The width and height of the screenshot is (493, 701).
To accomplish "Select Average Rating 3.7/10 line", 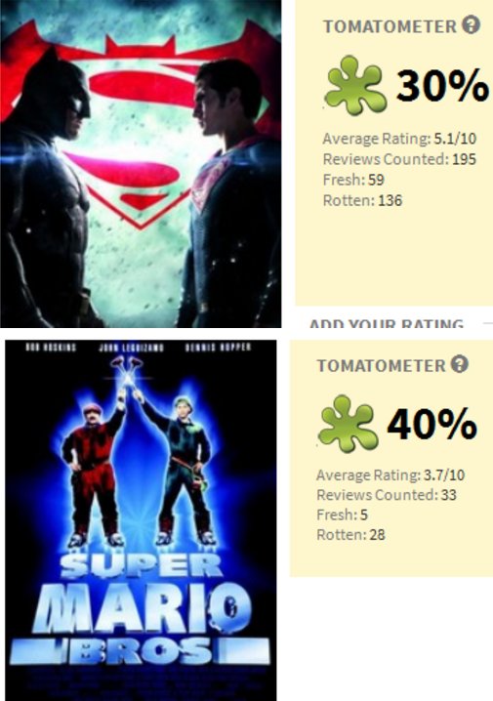I will pyautogui.click(x=390, y=474).
